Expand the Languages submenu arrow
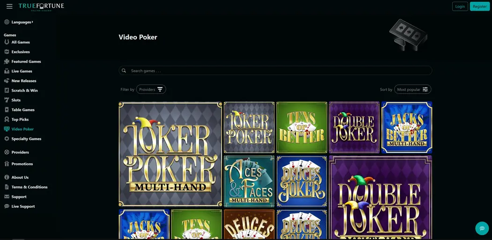This screenshot has height=240, width=492. 32,22
